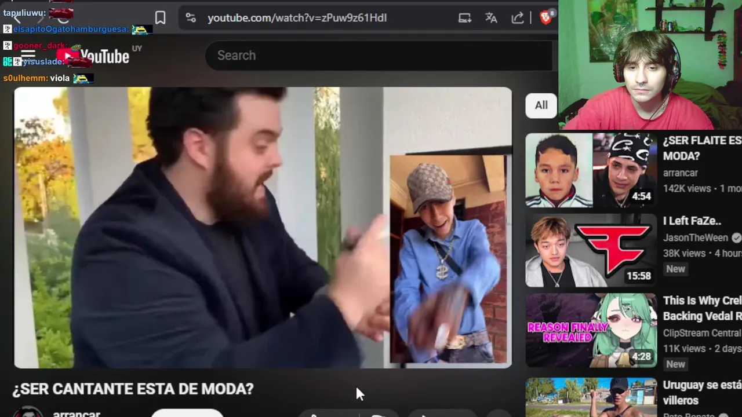Viewport: 742px width, 417px height.
Task: Click the 11K views text
Action: pyautogui.click(x=684, y=349)
